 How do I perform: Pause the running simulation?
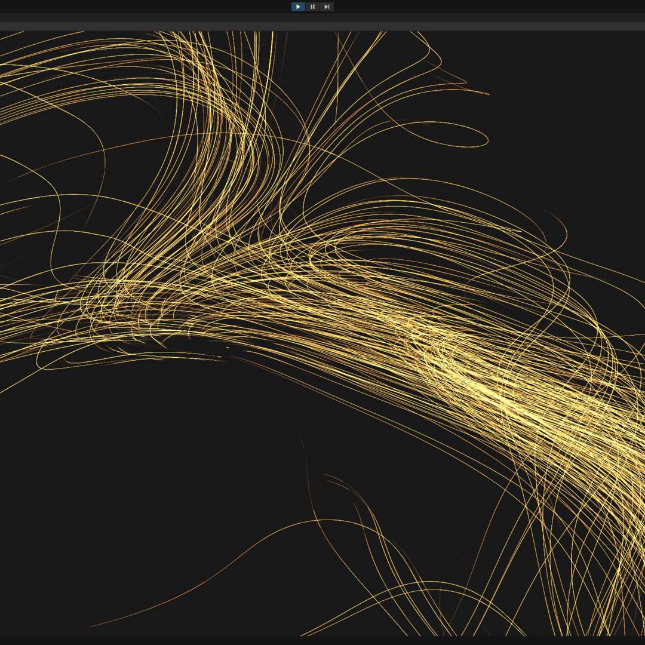click(312, 7)
